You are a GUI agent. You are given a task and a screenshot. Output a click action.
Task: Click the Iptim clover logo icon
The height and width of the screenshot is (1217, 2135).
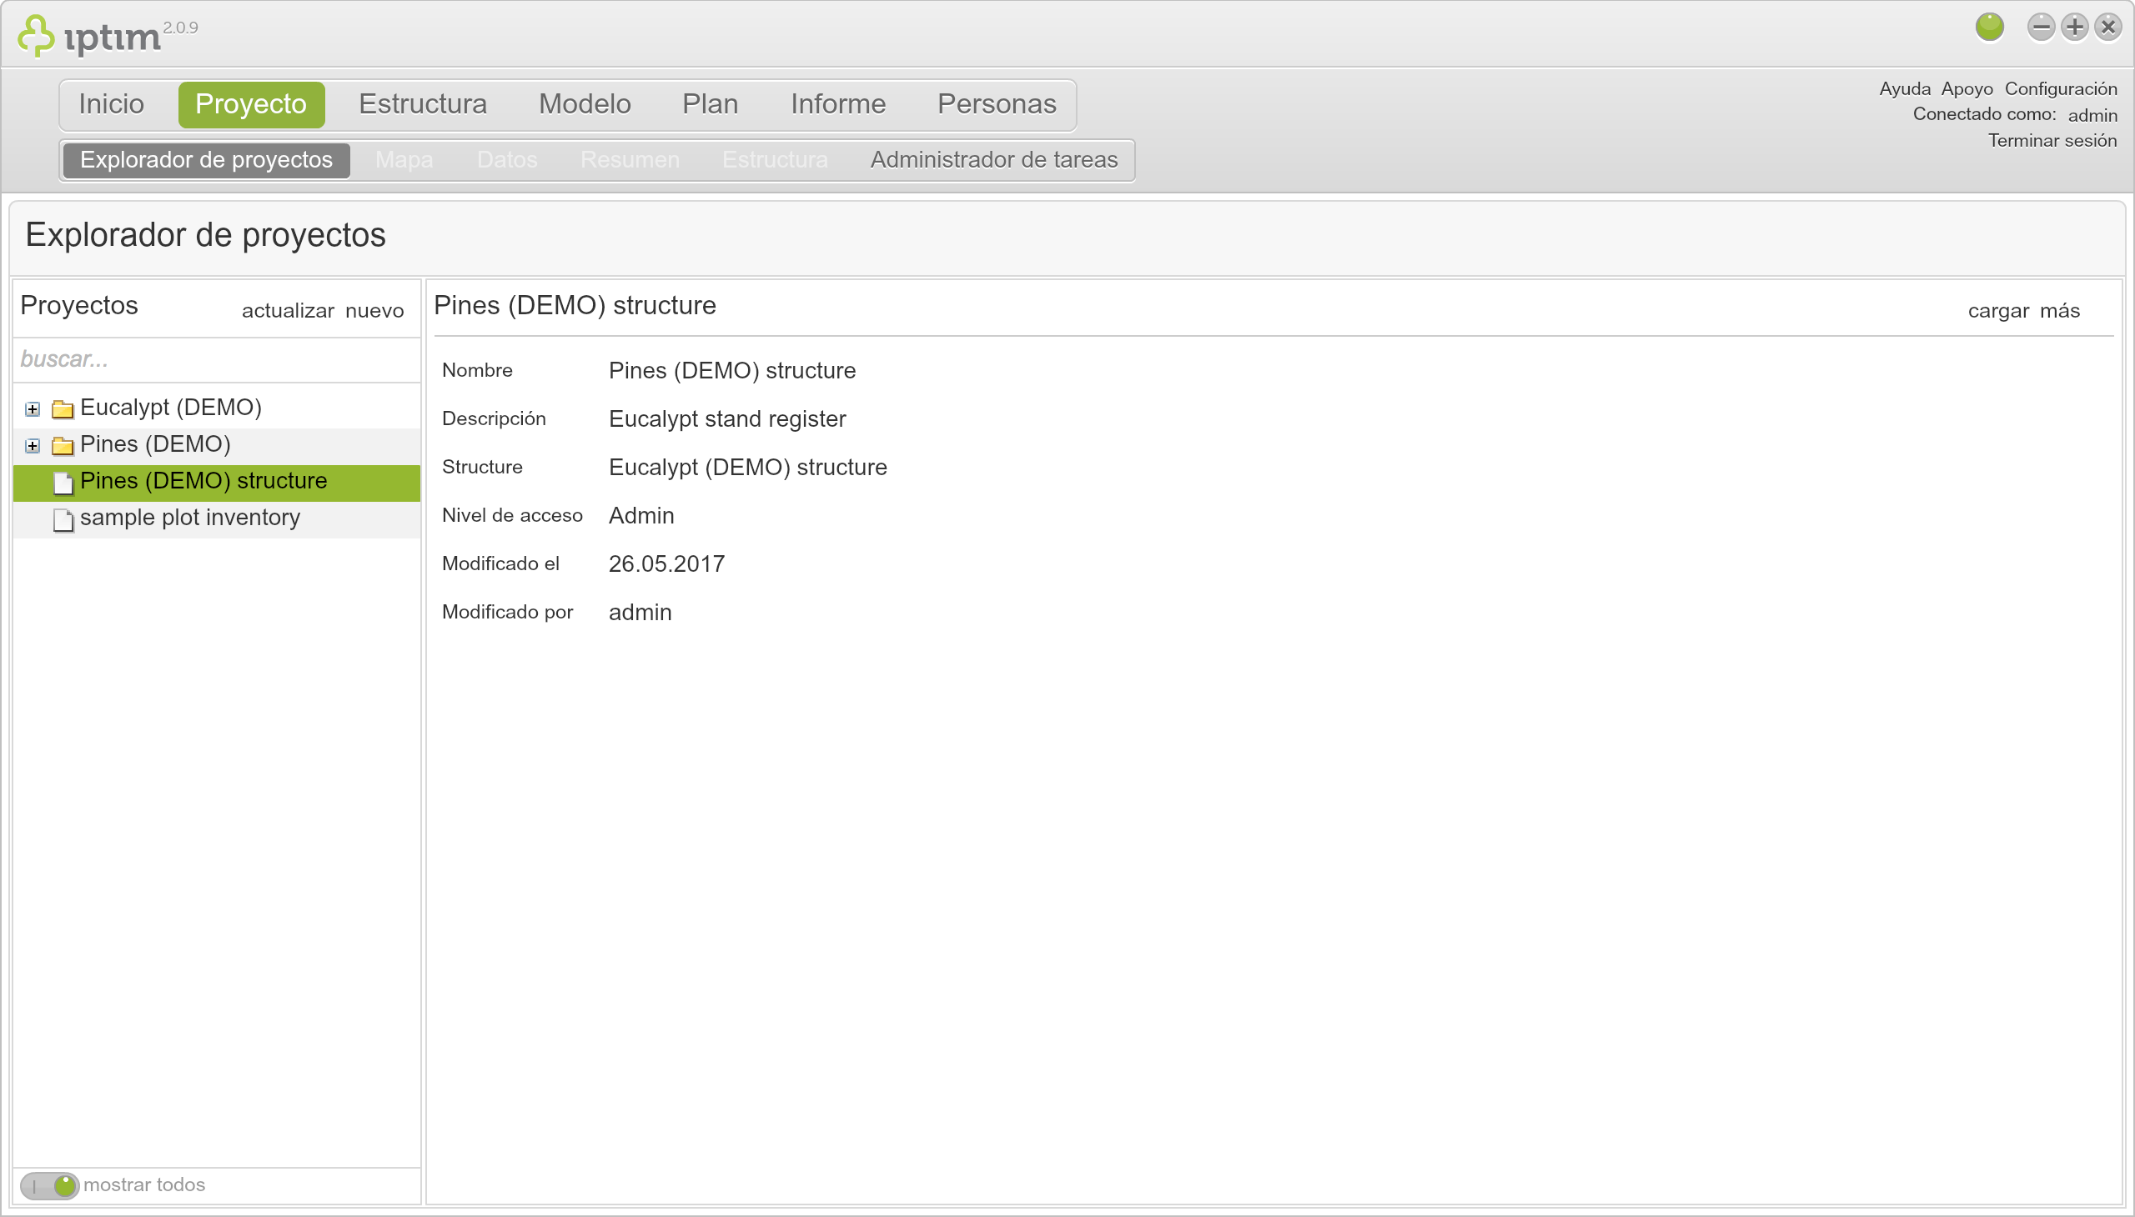tap(36, 36)
